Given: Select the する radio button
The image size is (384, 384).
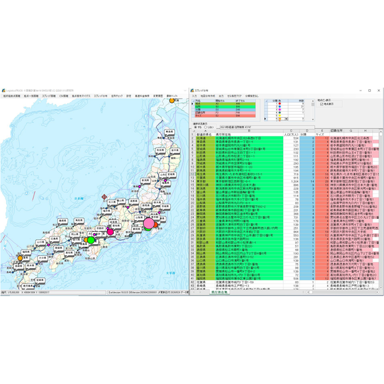Looking at the screenshot, I should (x=195, y=127).
